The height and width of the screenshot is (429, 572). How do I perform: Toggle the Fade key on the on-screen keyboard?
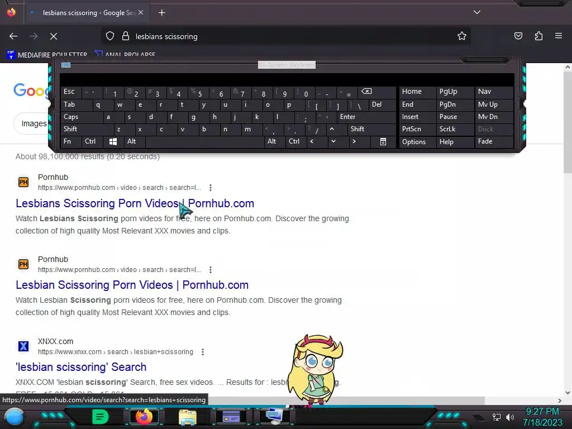click(x=494, y=141)
